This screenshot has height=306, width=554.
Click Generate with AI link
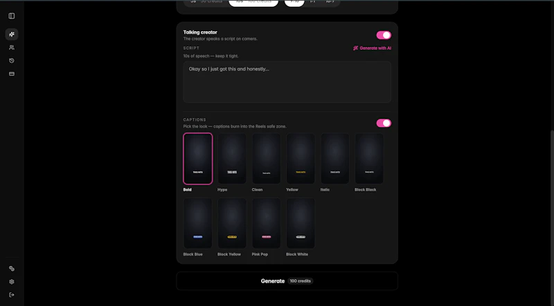coord(372,48)
